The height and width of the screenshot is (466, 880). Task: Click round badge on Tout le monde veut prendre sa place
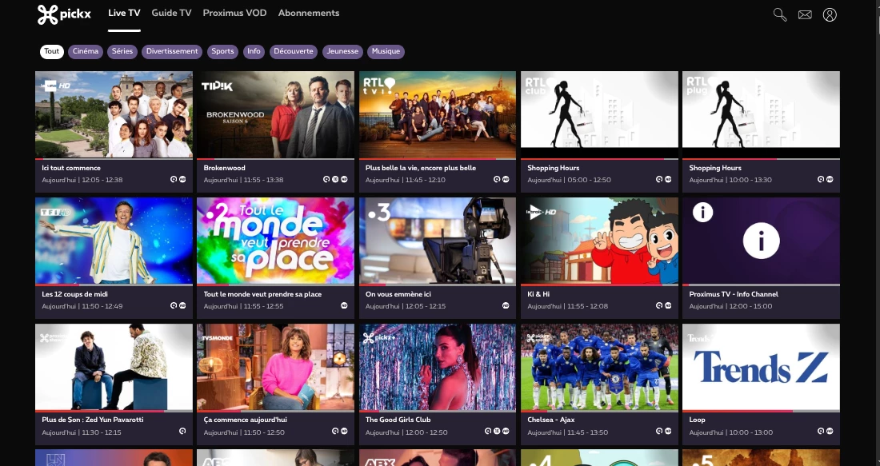[x=344, y=305]
